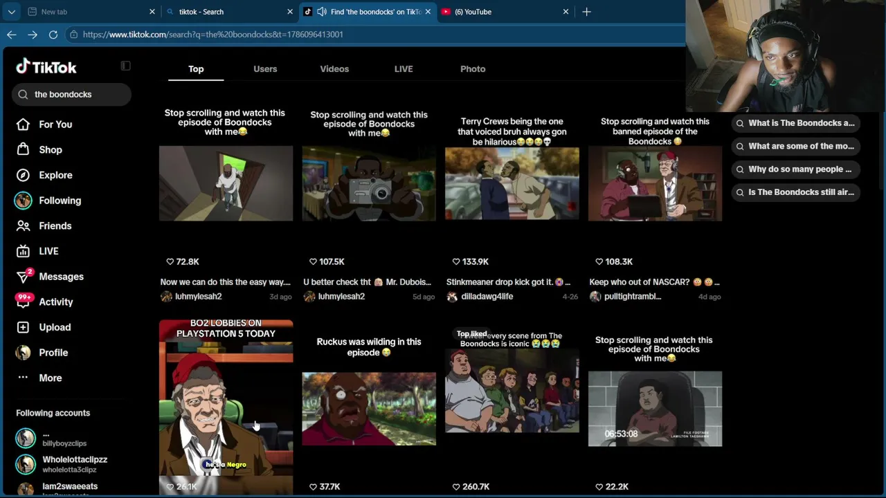Search 'What is The Boondocks a...' suggestion
This screenshot has height=498, width=886.
tap(795, 123)
